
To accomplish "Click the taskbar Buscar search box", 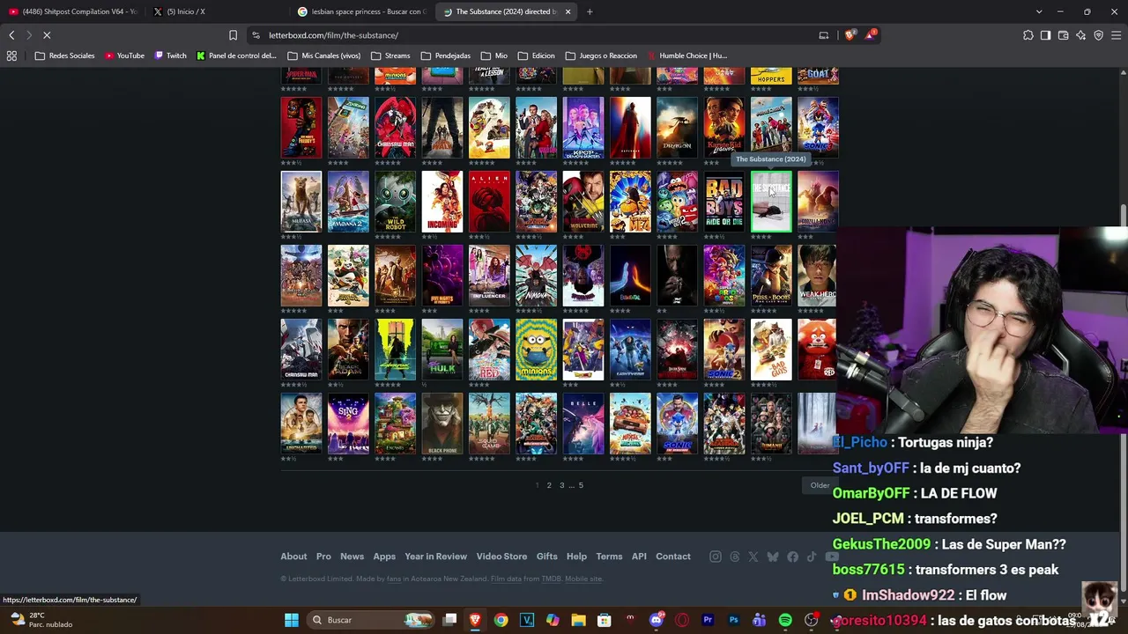I will point(372,620).
